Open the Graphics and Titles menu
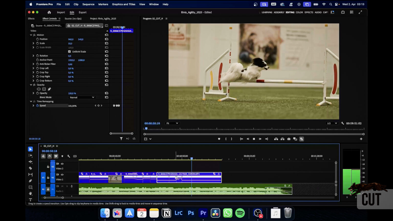The height and width of the screenshot is (221, 393). click(x=124, y=4)
